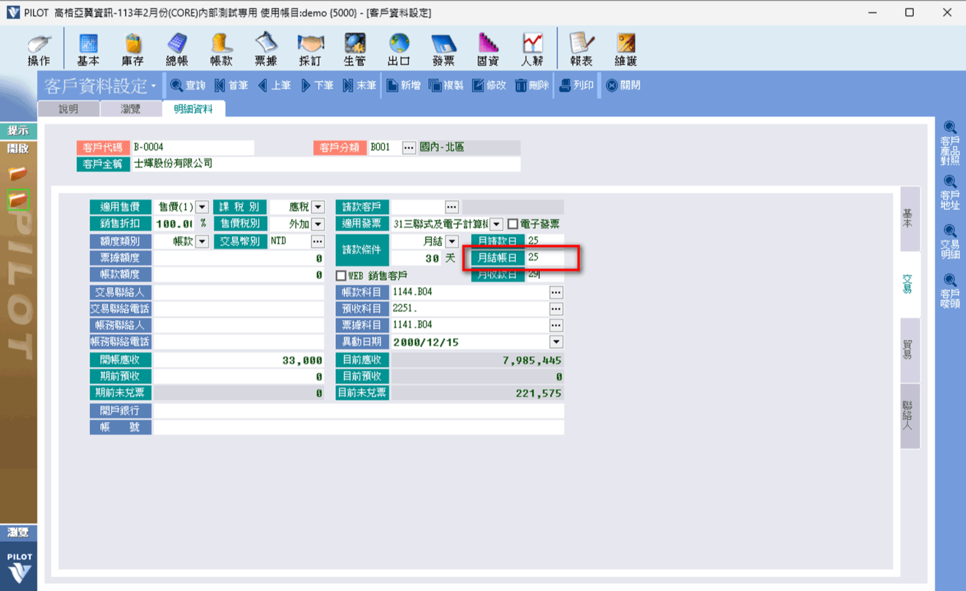Switch to the 瀏覽 tab

point(130,109)
